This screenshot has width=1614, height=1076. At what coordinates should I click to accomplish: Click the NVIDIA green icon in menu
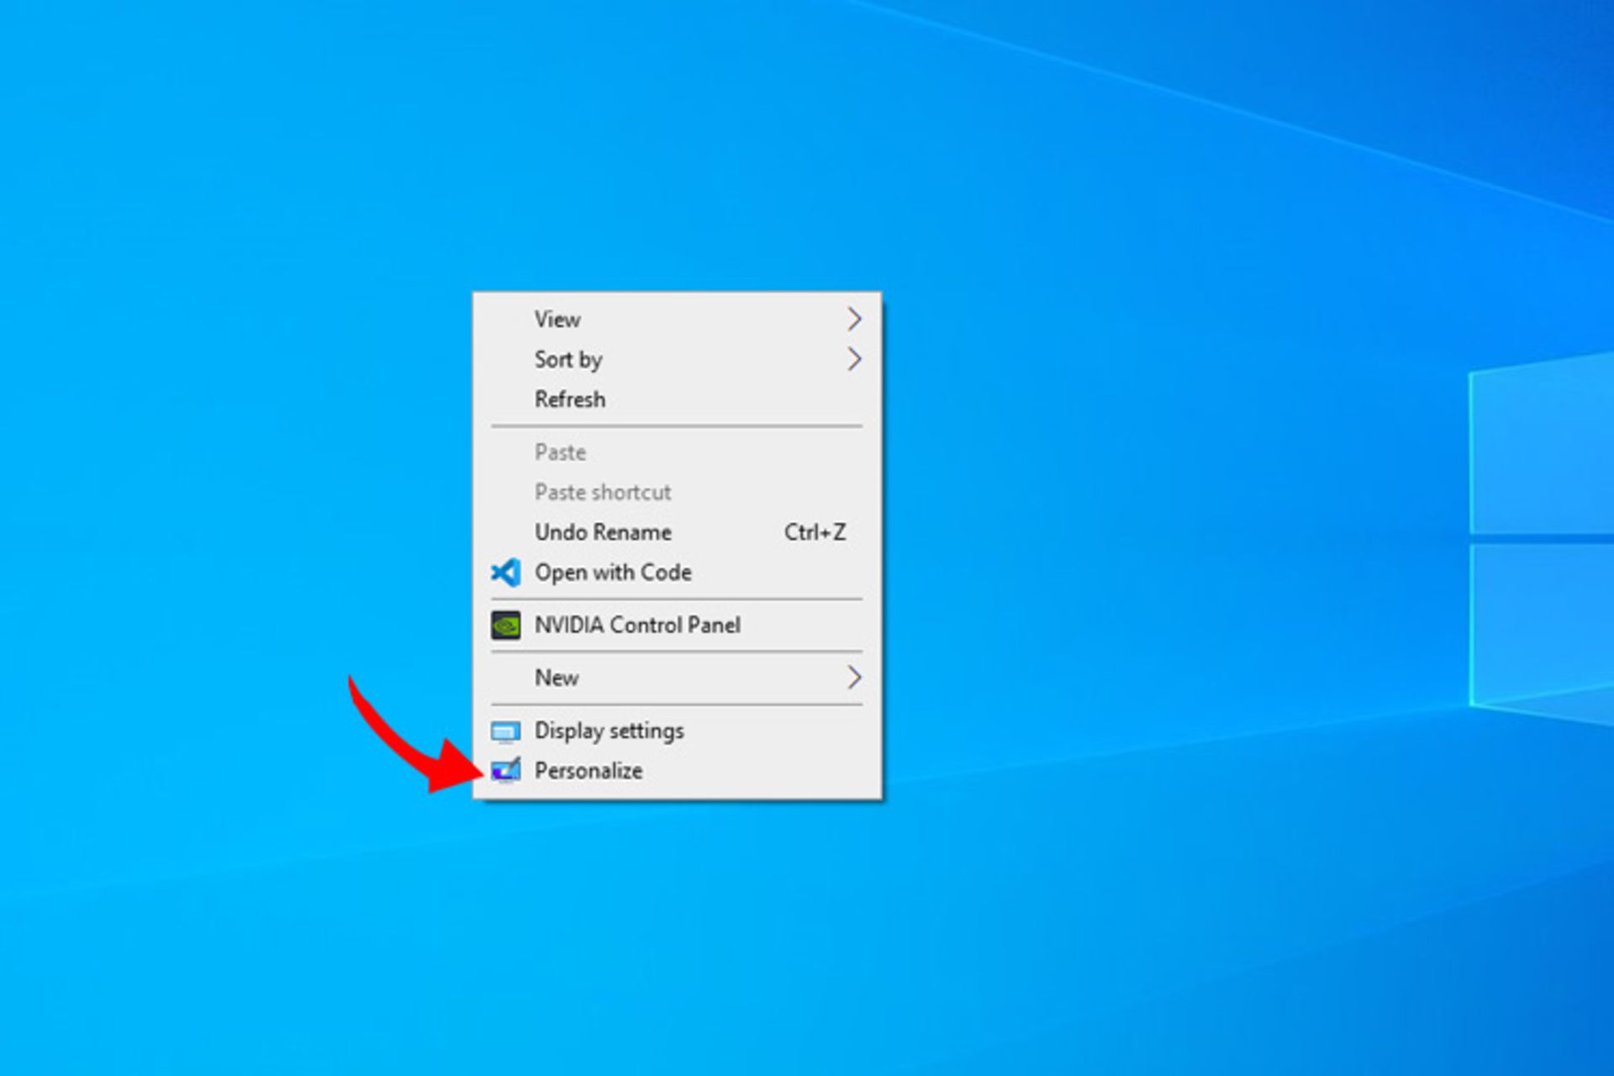point(507,622)
